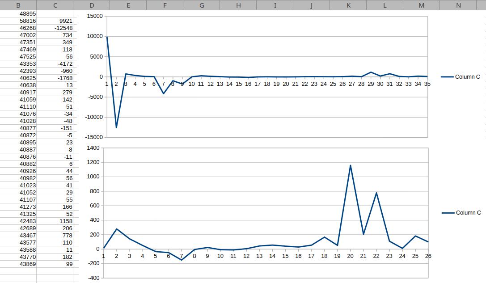Select the column N header
The width and height of the screenshot is (486, 283).
pyautogui.click(x=458, y=5)
